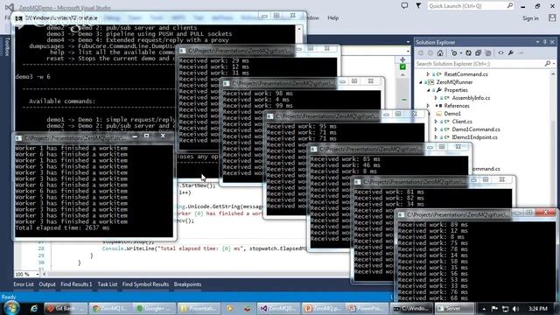The height and width of the screenshot is (315, 560).
Task: Switch to the Breakpoints tab
Action: click(187, 284)
